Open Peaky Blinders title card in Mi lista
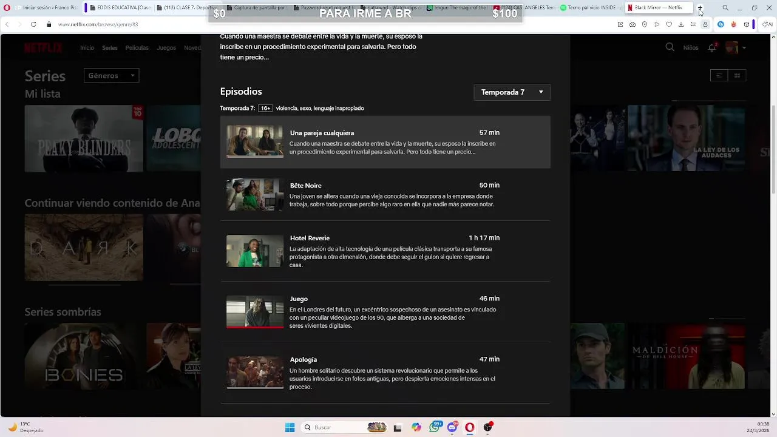The image size is (777, 437). tap(84, 138)
